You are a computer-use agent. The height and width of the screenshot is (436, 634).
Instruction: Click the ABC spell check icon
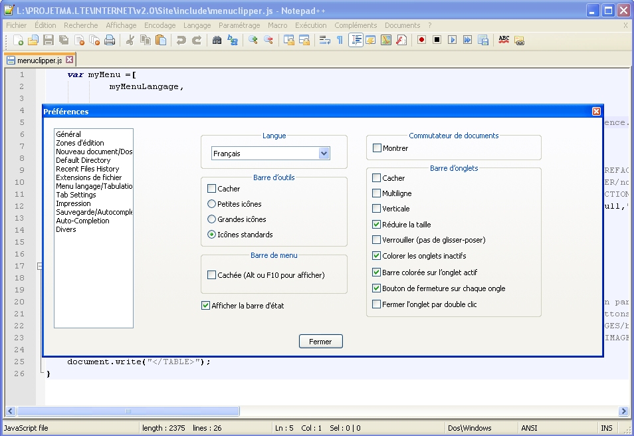pos(504,41)
